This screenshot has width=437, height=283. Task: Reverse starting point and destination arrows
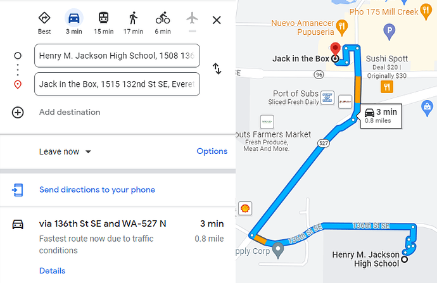[x=217, y=68]
